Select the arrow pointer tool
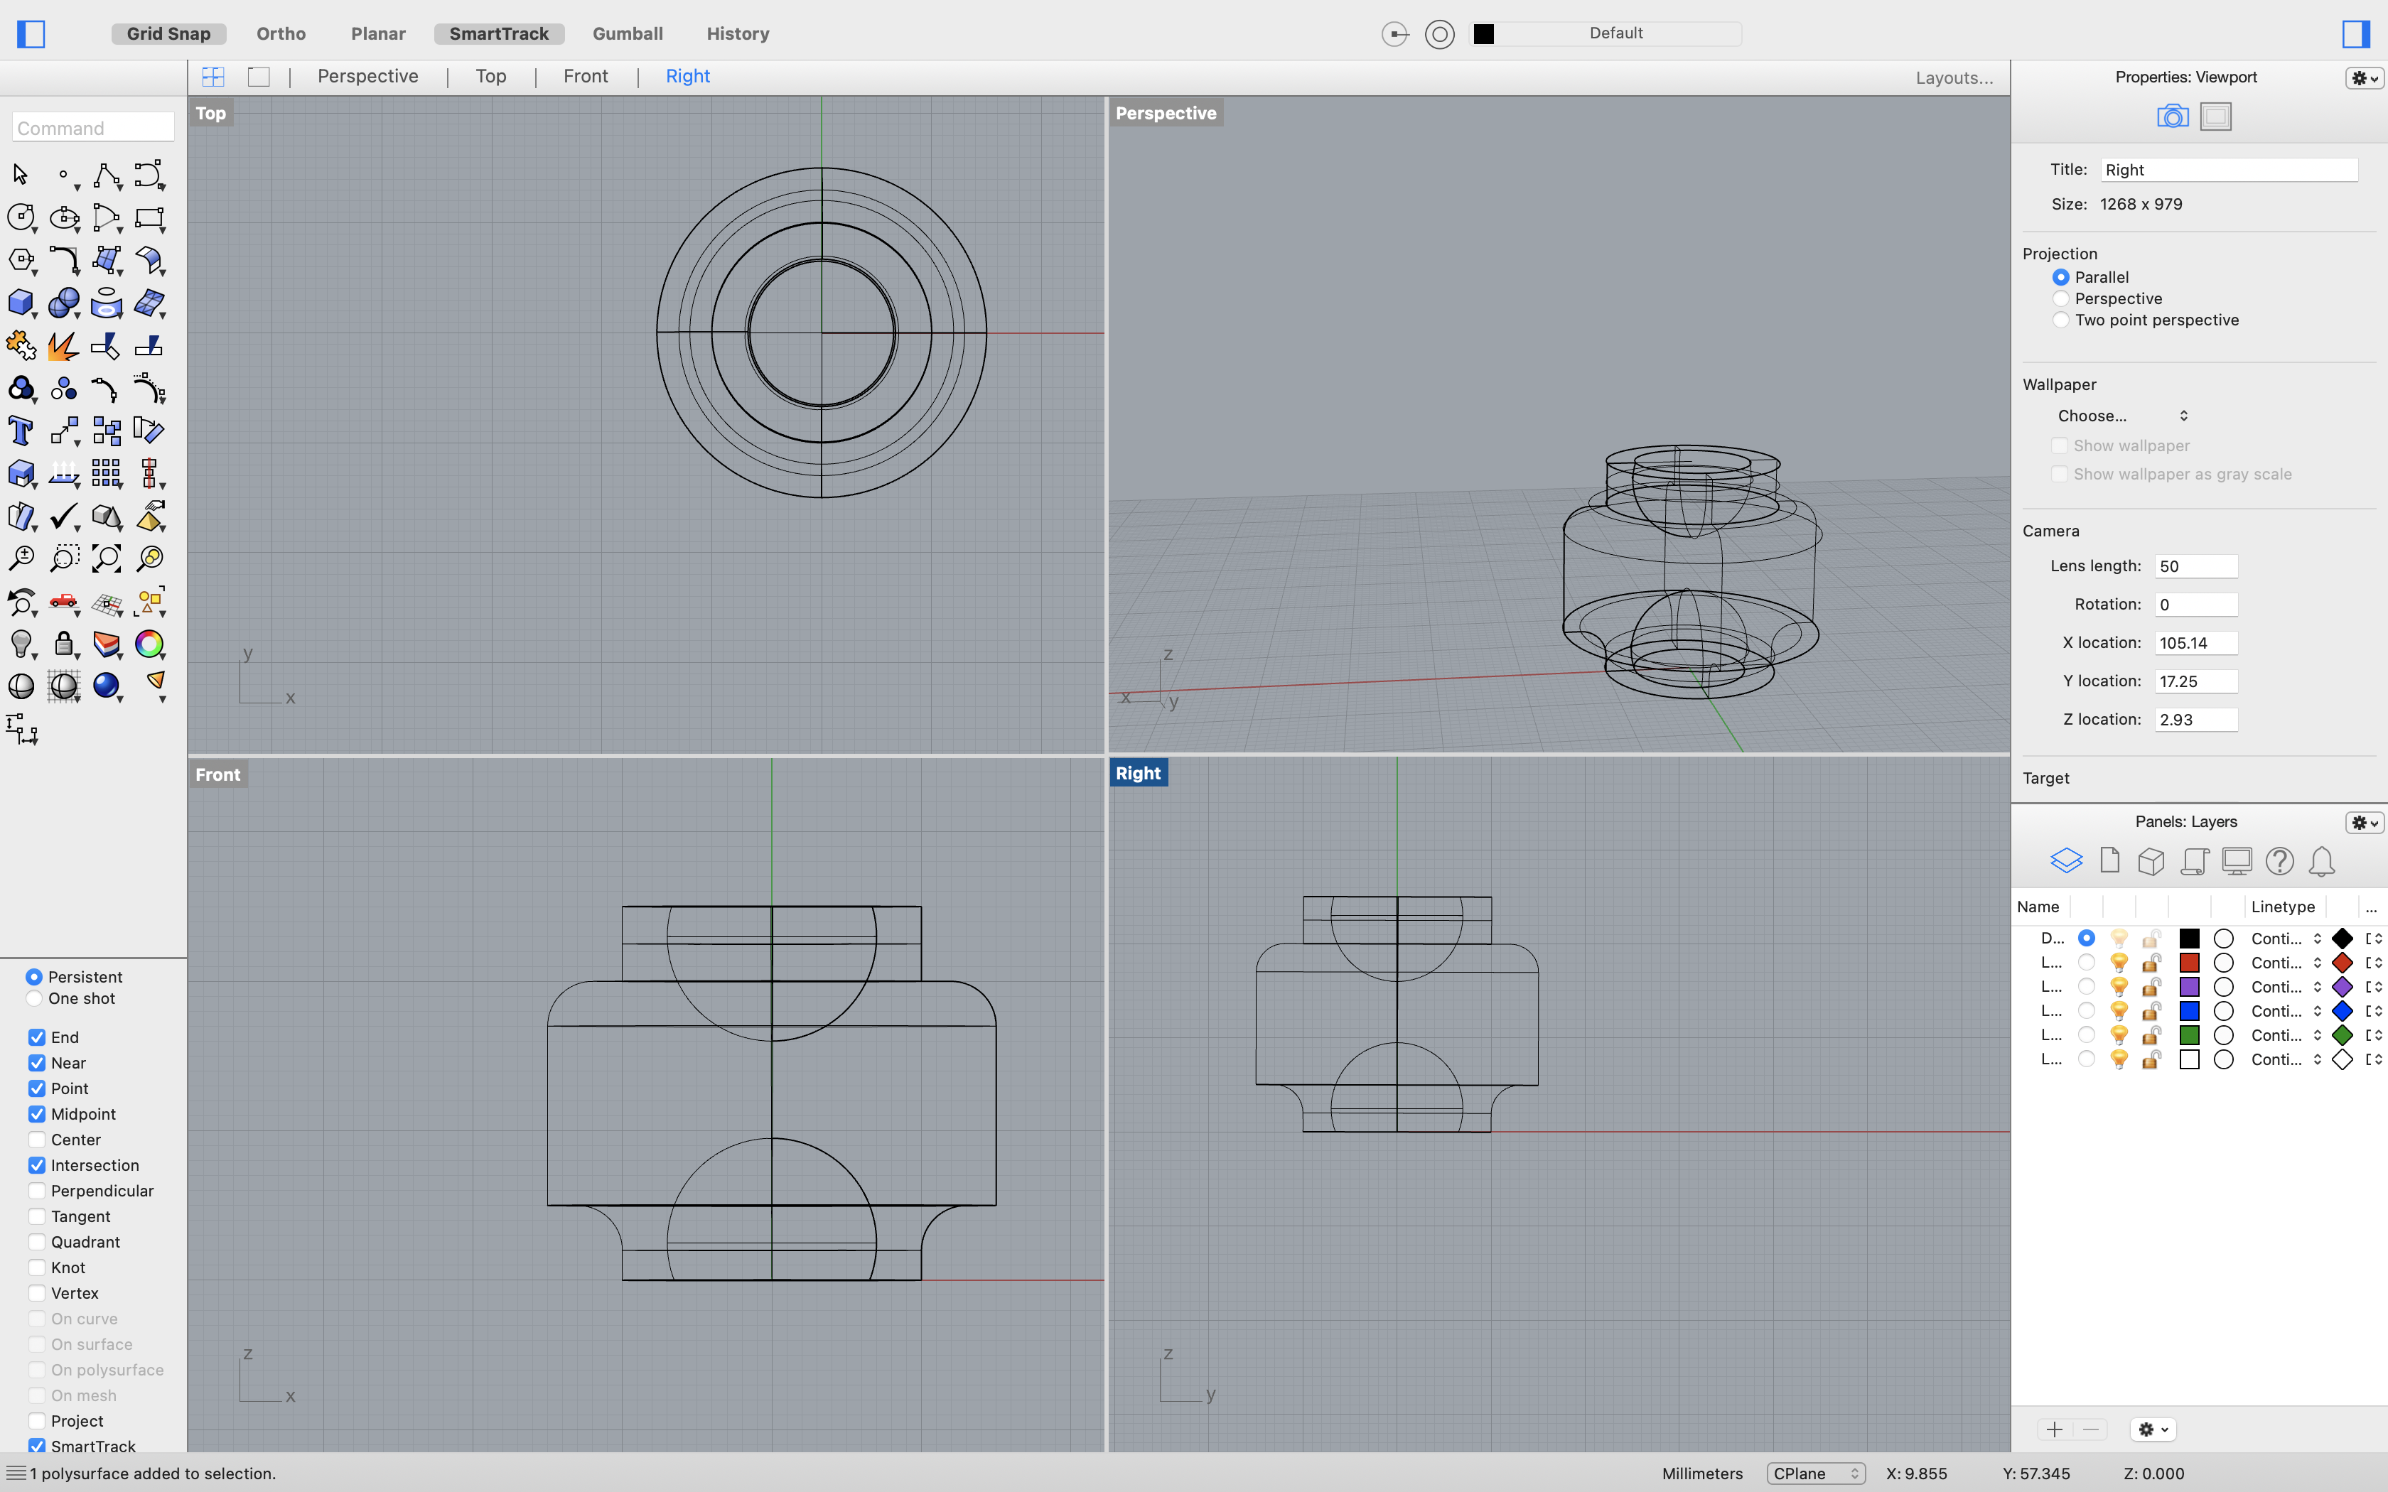Screen dimensions: 2388x1492 tap(21, 175)
